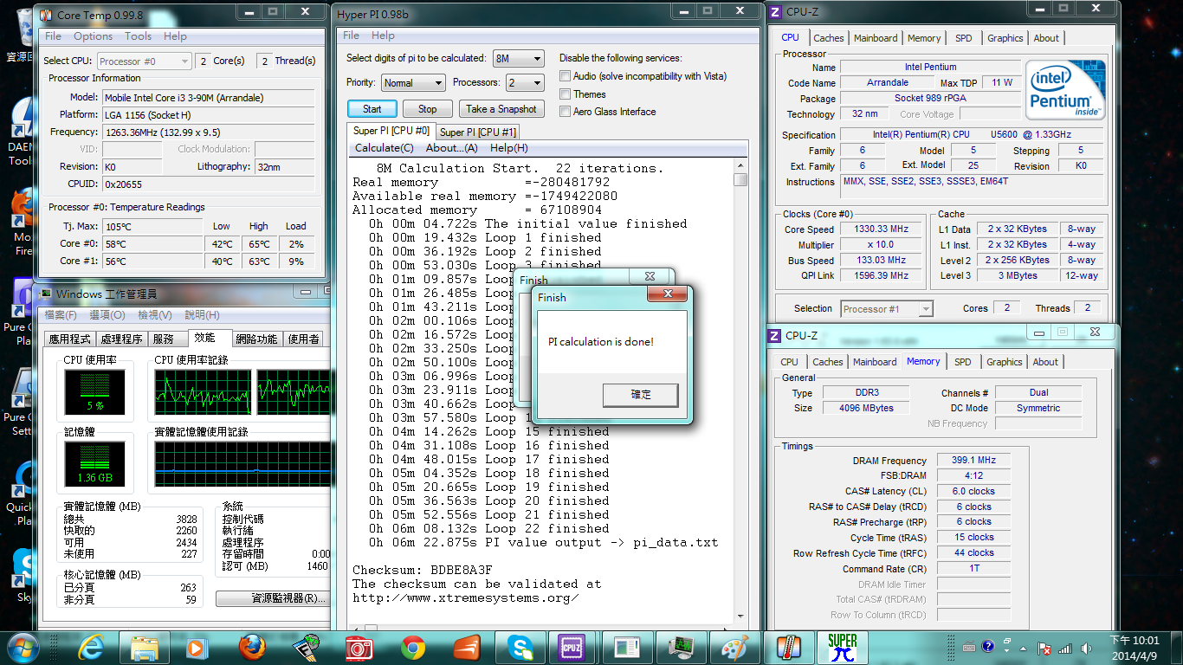Click Hyper PI Stop button
This screenshot has height=665, width=1183.
click(x=428, y=109)
